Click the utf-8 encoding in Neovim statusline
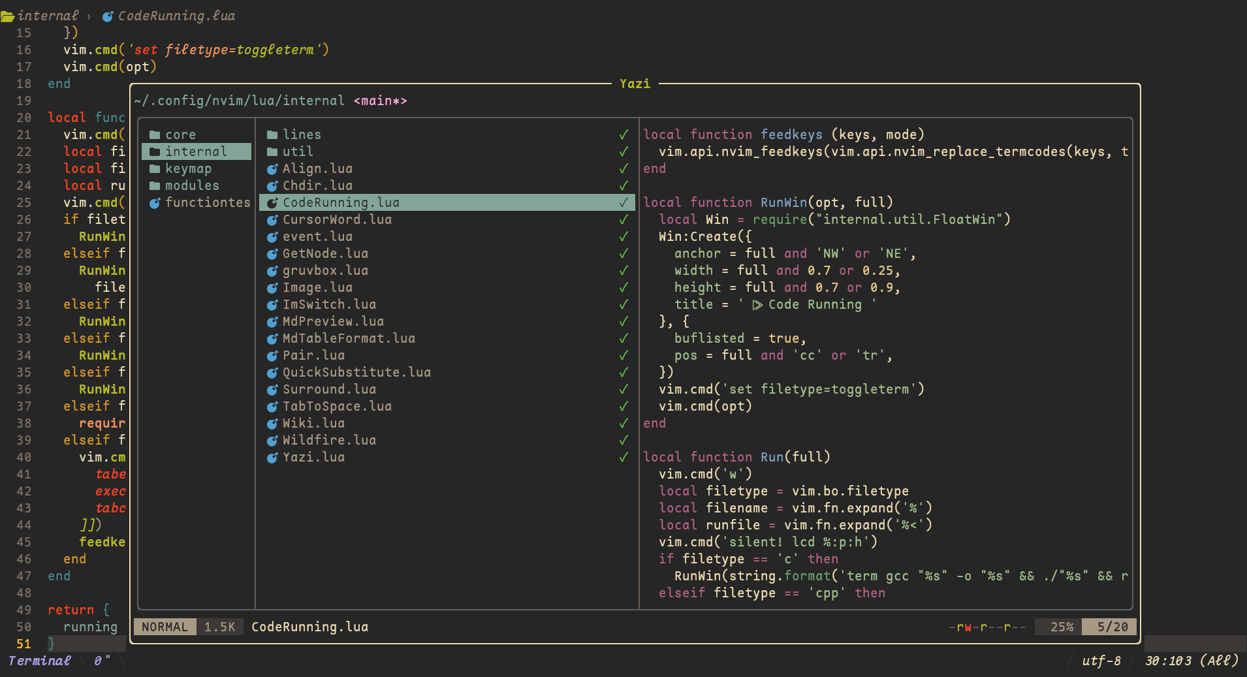Viewport: 1247px width, 677px height. point(1101,661)
